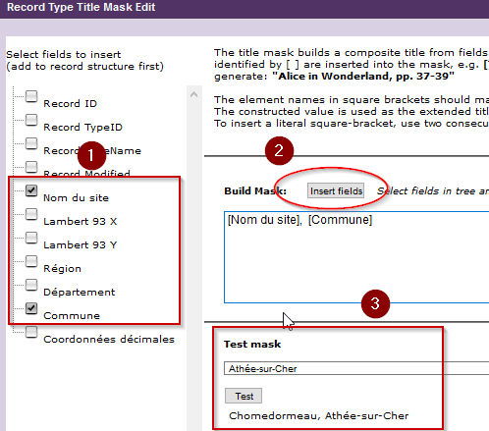Tick the Lambert 93 X checkbox
Viewport: 489px width, 431px height.
pos(31,214)
